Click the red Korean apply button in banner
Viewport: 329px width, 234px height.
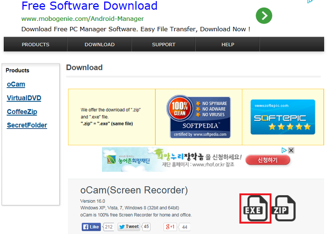(x=268, y=160)
